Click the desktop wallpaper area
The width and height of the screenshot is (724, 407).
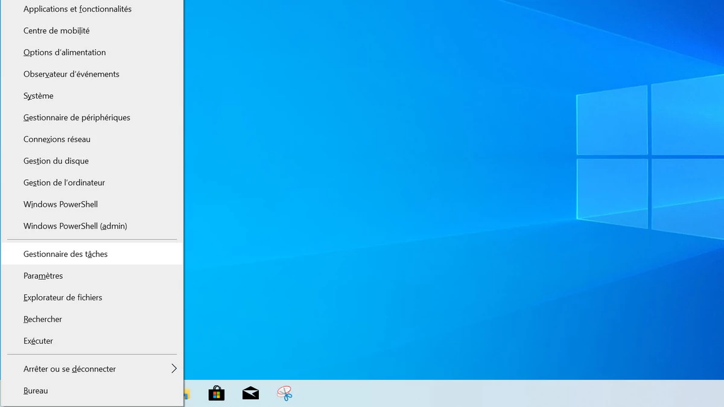pos(453,181)
